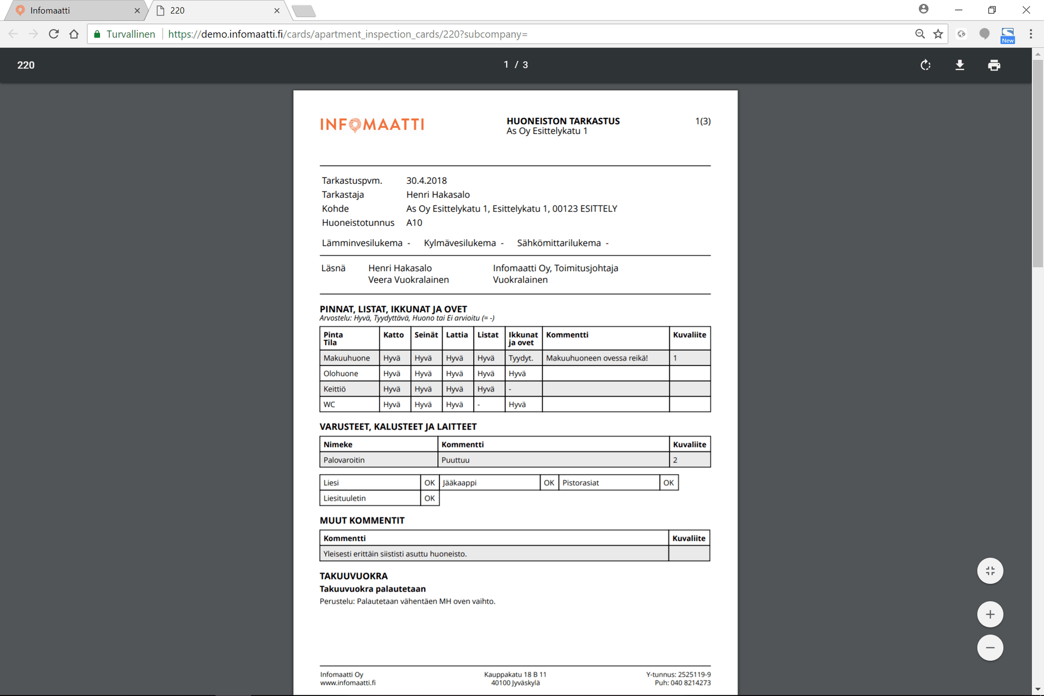Viewport: 1044px width, 696px height.
Task: Reload the browser page
Action: click(x=53, y=34)
